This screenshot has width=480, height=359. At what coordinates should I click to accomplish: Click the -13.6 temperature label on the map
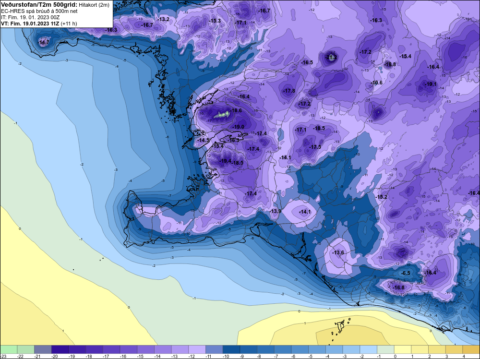click(x=338, y=252)
